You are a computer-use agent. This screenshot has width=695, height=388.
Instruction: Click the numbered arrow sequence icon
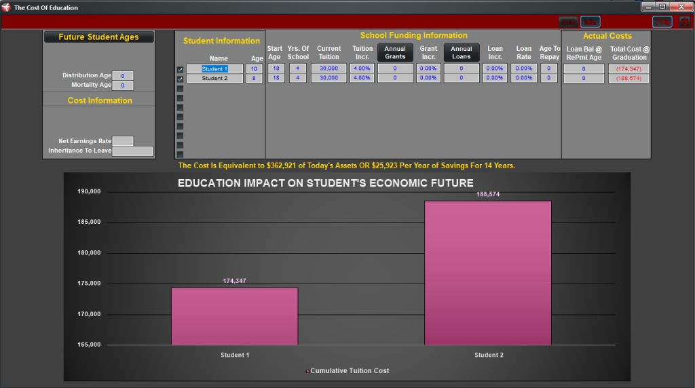662,22
